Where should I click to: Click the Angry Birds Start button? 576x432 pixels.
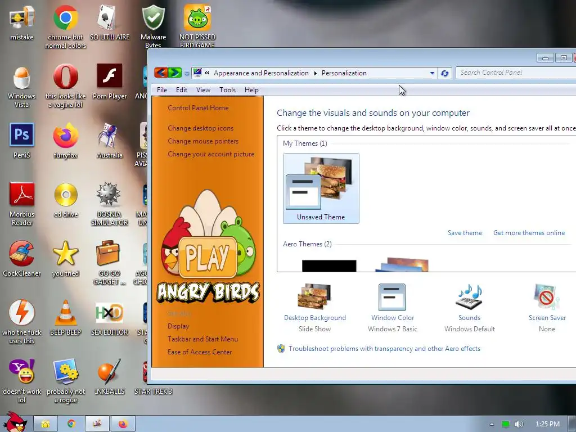pyautogui.click(x=14, y=422)
